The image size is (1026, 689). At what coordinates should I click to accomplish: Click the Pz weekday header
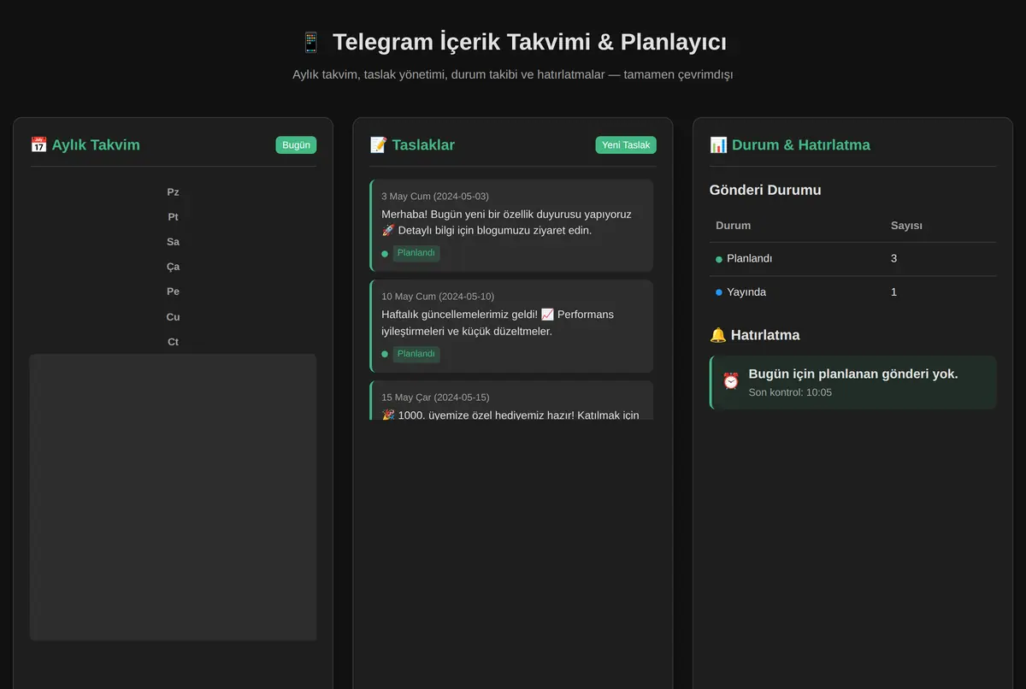click(x=174, y=192)
